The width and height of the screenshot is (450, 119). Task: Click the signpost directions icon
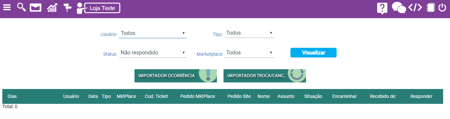pos(67,8)
